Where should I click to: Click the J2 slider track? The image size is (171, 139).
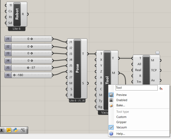[x=31, y=46]
